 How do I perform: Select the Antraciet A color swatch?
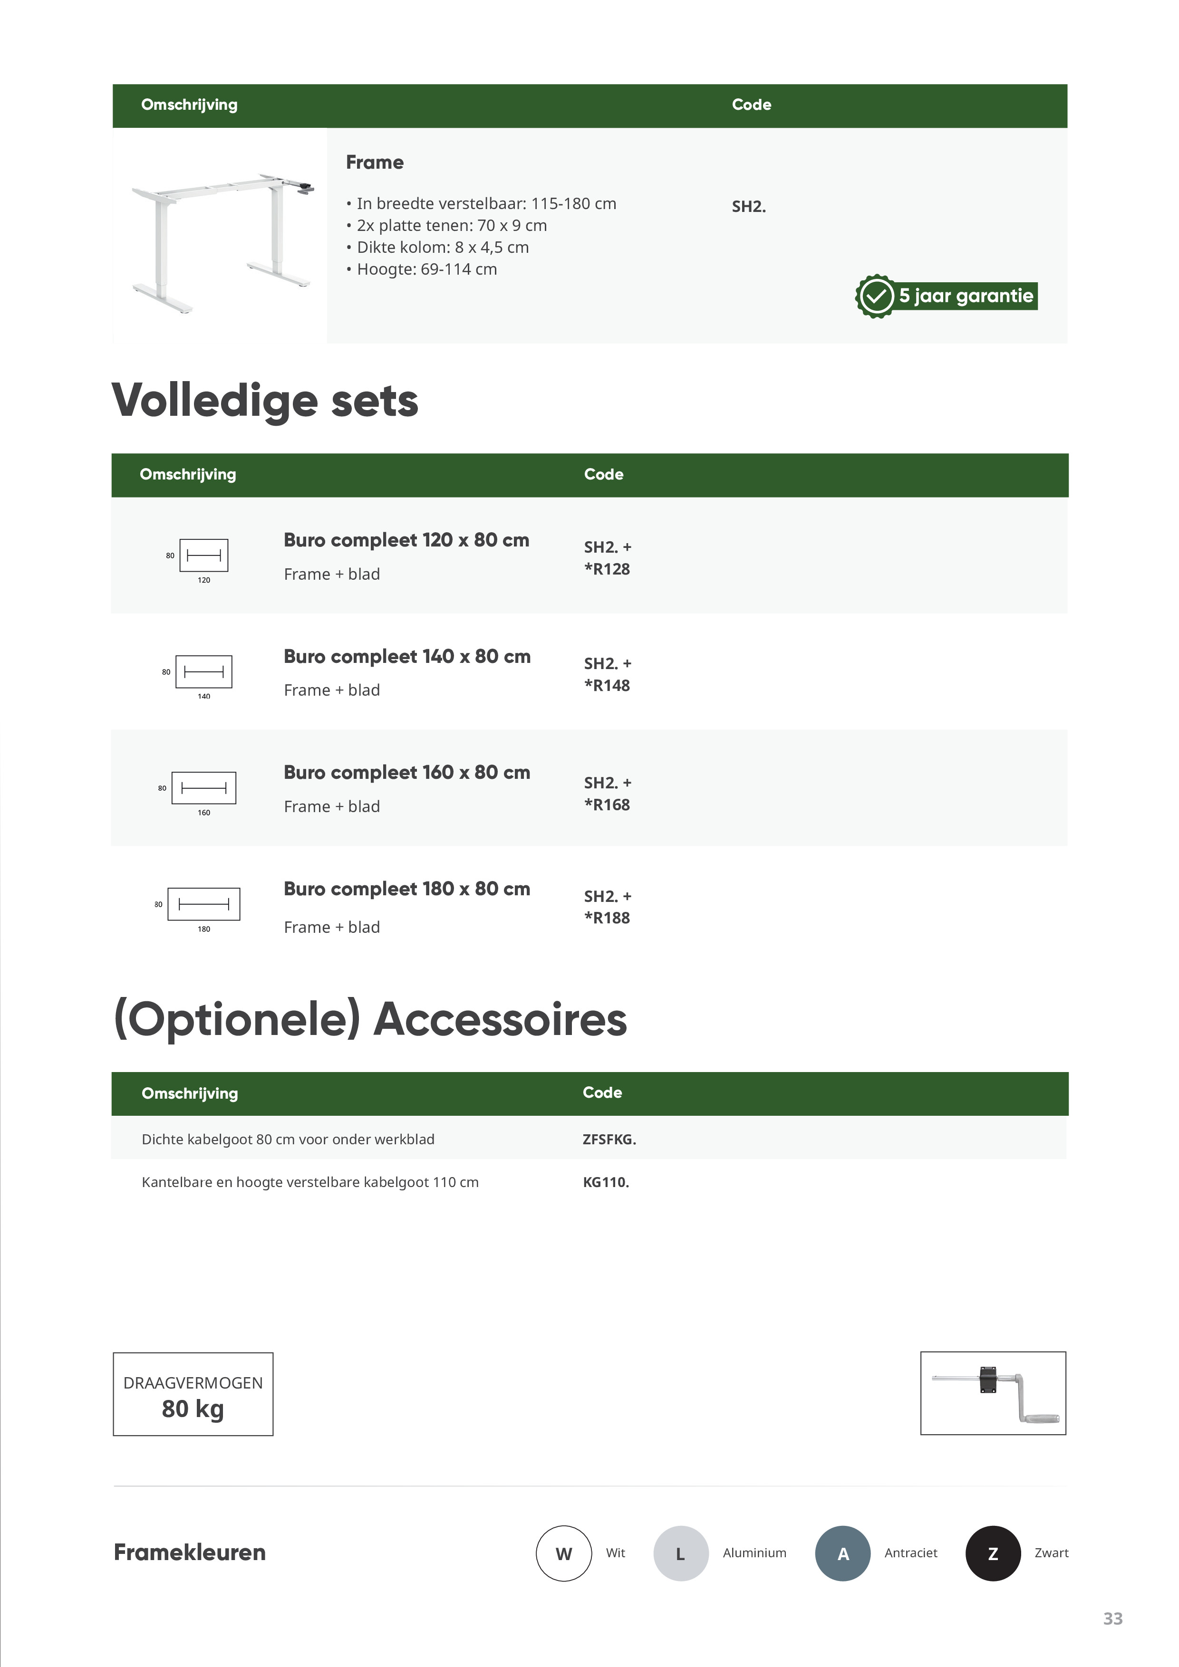click(843, 1553)
